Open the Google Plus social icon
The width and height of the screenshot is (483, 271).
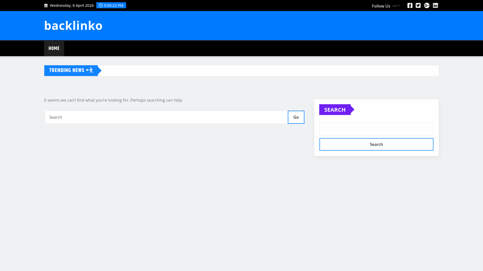click(x=427, y=6)
